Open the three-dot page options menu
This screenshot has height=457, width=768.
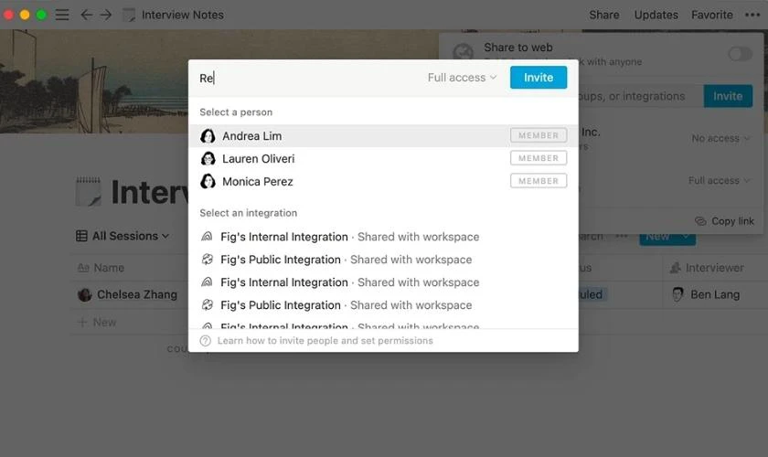(752, 15)
